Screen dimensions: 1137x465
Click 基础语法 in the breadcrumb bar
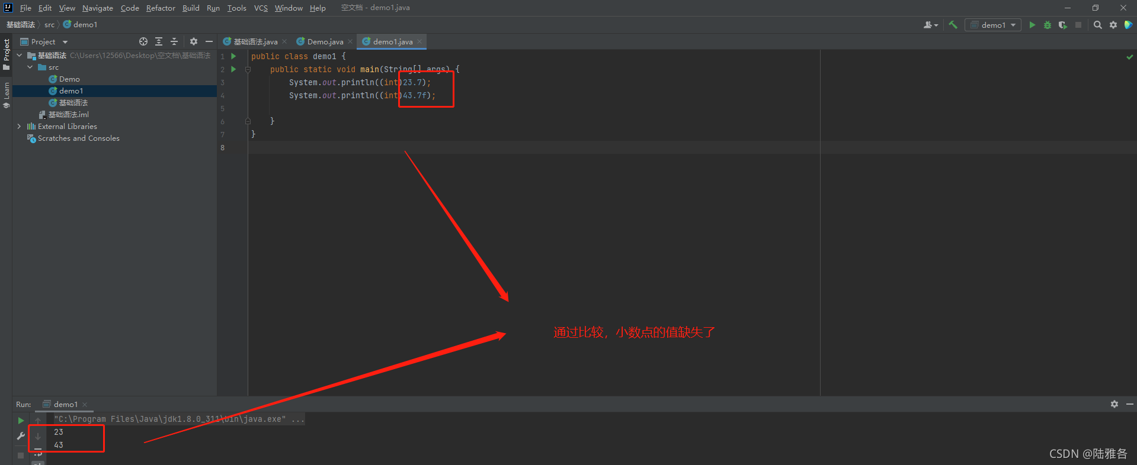(21, 25)
